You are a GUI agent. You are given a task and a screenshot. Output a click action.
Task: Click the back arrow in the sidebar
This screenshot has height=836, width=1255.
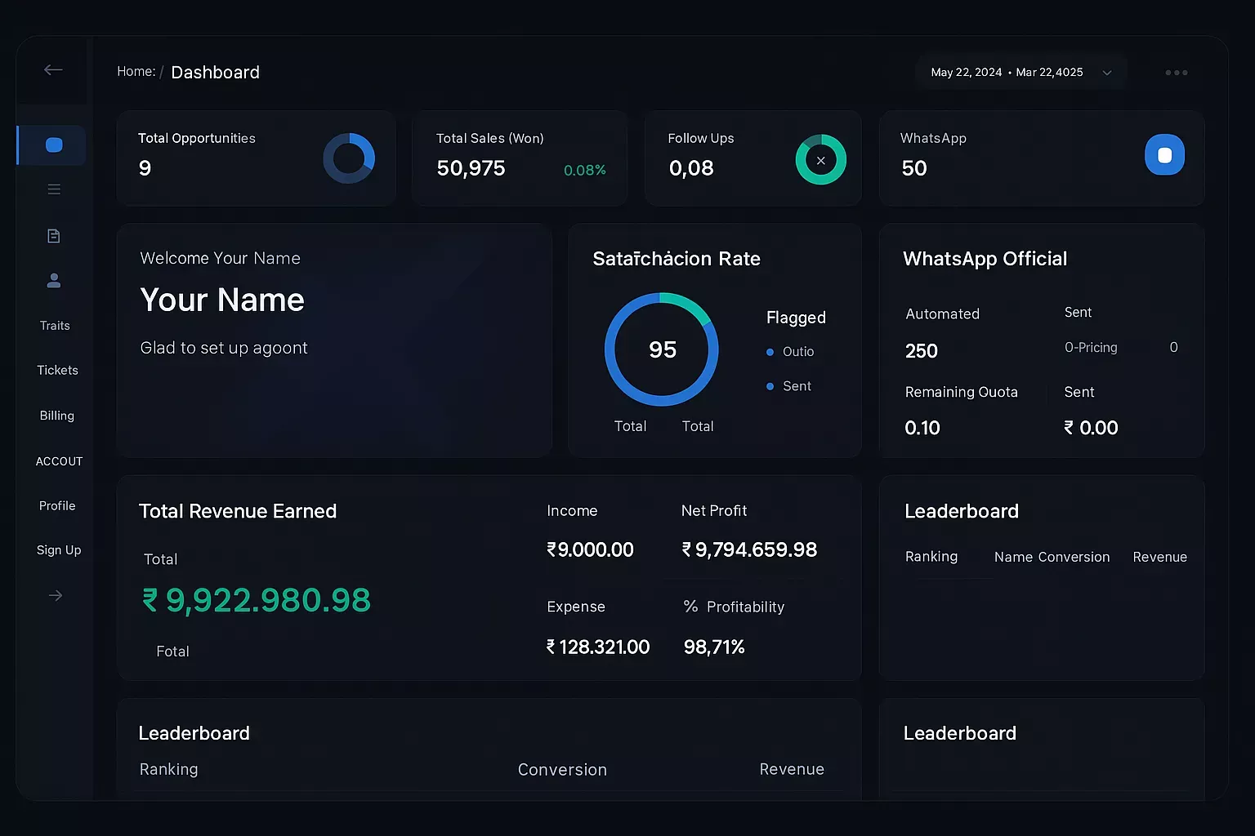[53, 70]
